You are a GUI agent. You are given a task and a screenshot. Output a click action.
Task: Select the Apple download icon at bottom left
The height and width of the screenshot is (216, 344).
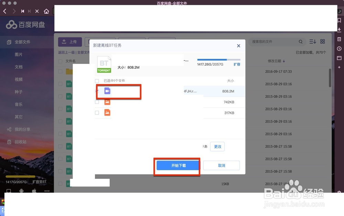pos(34,191)
